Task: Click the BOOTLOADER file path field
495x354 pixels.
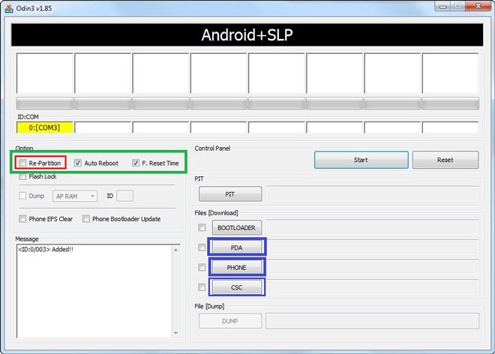Action: [x=373, y=228]
